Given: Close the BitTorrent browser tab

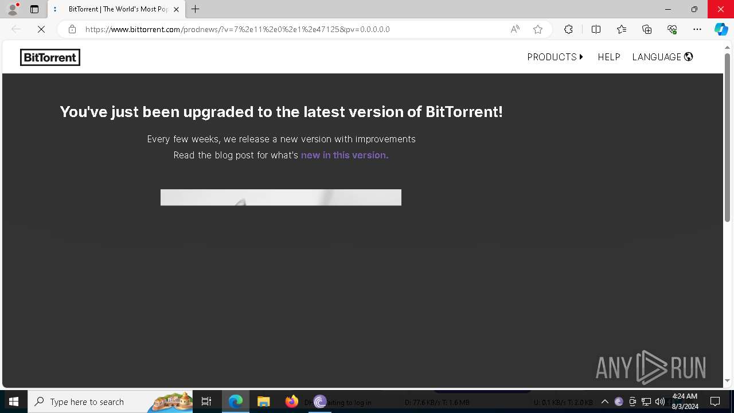Looking at the screenshot, I should click(x=176, y=9).
